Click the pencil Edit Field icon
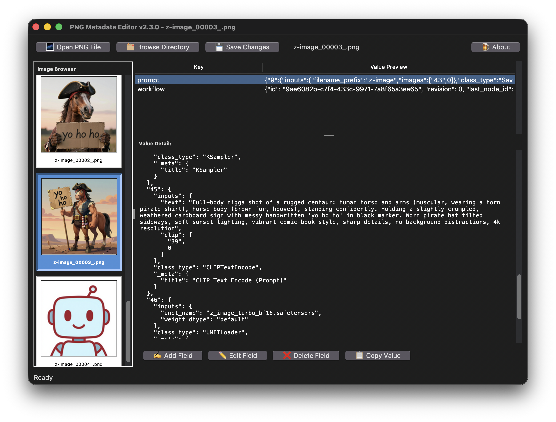Image resolution: width=556 pixels, height=422 pixels. (x=222, y=356)
